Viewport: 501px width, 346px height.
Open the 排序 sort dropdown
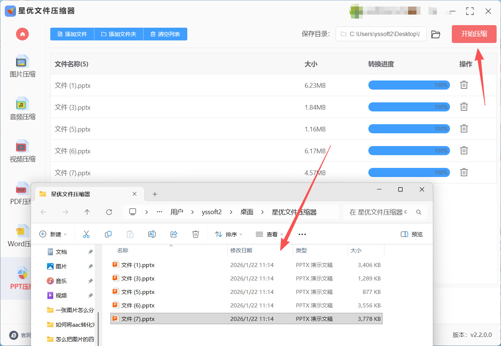tap(229, 234)
